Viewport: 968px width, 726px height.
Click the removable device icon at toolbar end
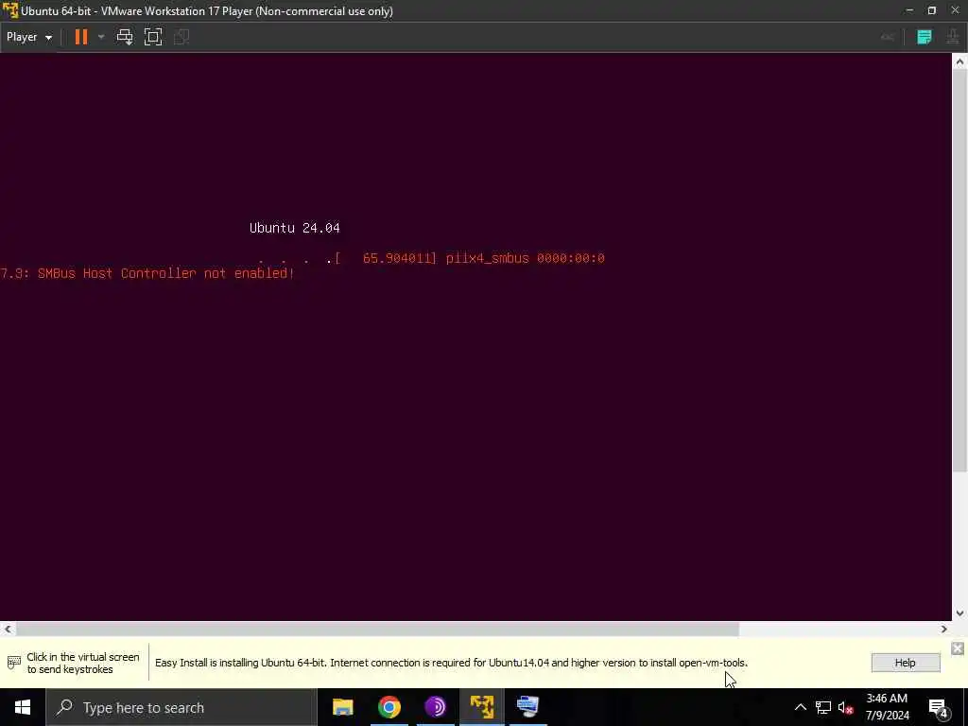953,37
